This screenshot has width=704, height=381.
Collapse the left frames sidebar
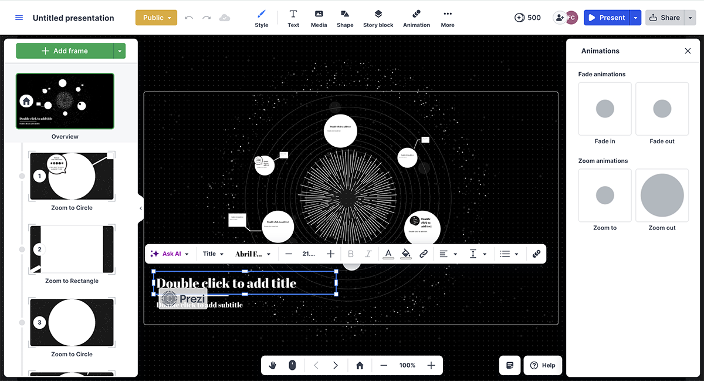[x=141, y=208]
